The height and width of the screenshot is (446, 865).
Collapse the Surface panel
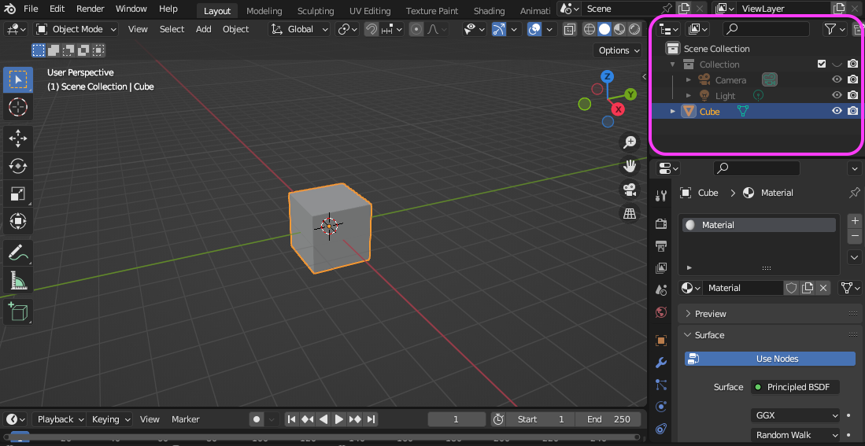click(x=770, y=334)
